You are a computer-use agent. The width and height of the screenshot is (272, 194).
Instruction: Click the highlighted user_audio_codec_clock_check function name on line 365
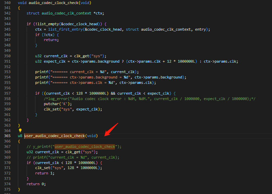[55, 136]
